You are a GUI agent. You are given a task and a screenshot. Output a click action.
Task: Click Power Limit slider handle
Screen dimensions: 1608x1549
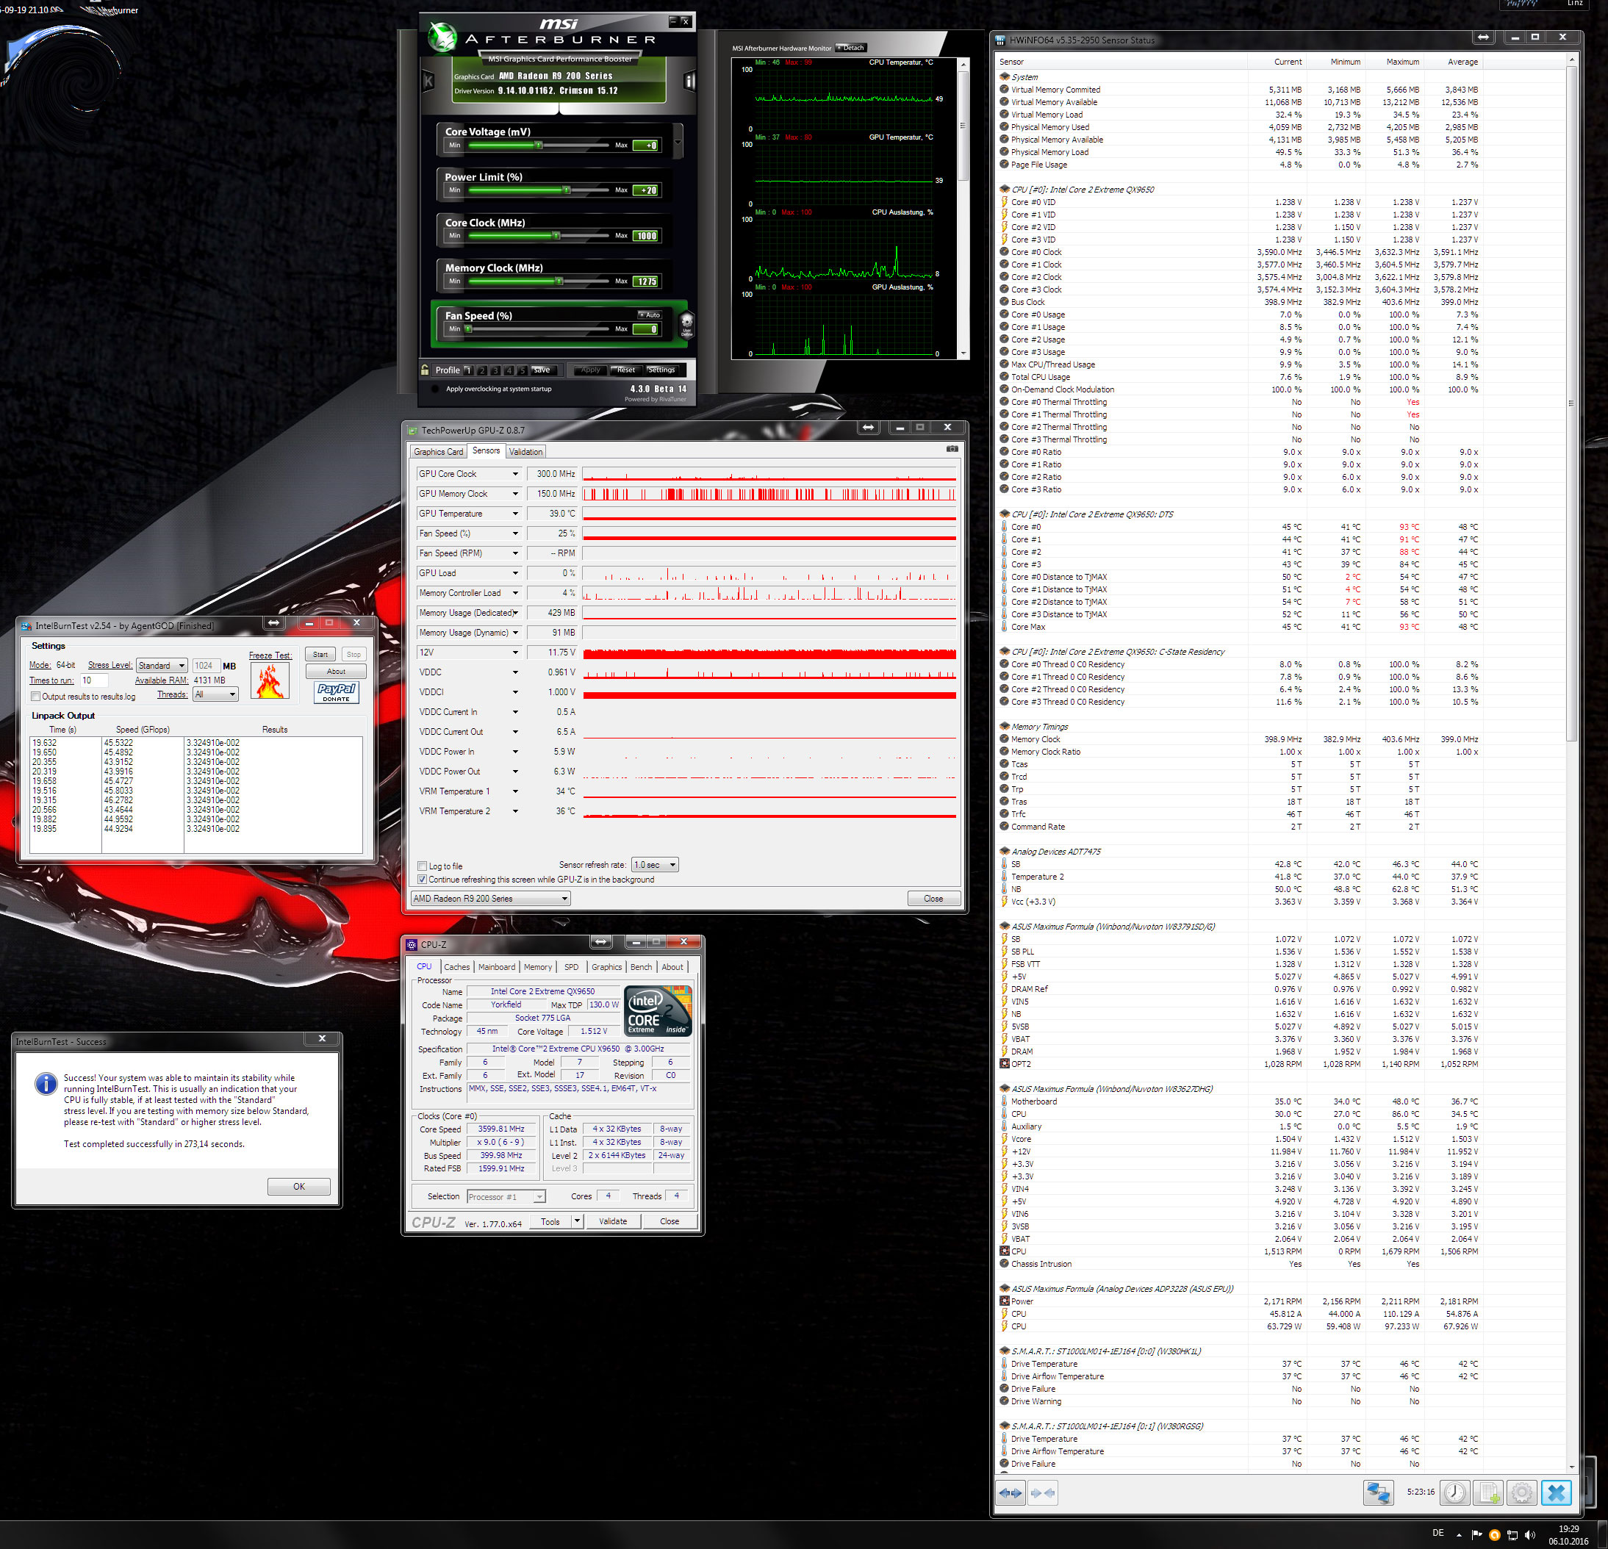pos(566,190)
